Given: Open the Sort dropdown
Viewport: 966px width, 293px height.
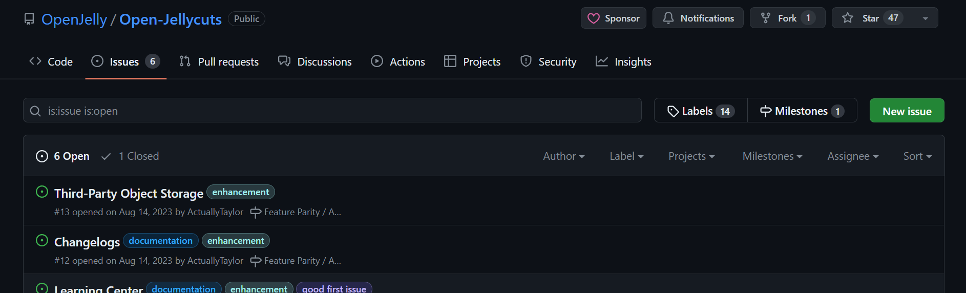Looking at the screenshot, I should tap(917, 156).
